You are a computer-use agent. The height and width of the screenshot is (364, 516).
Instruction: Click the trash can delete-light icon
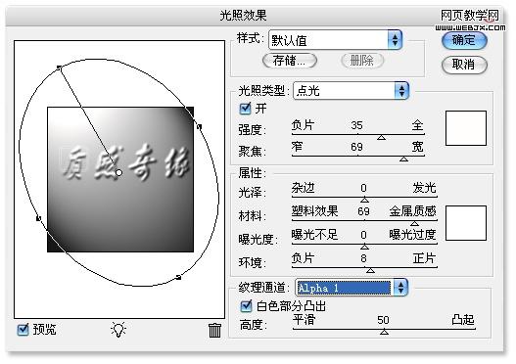coord(214,330)
